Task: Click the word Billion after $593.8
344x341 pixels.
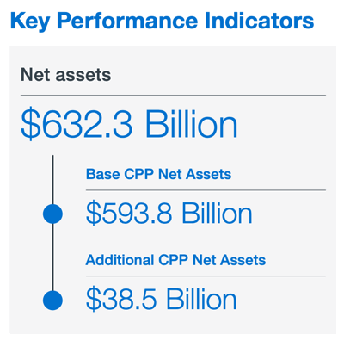Action: pyautogui.click(x=217, y=213)
